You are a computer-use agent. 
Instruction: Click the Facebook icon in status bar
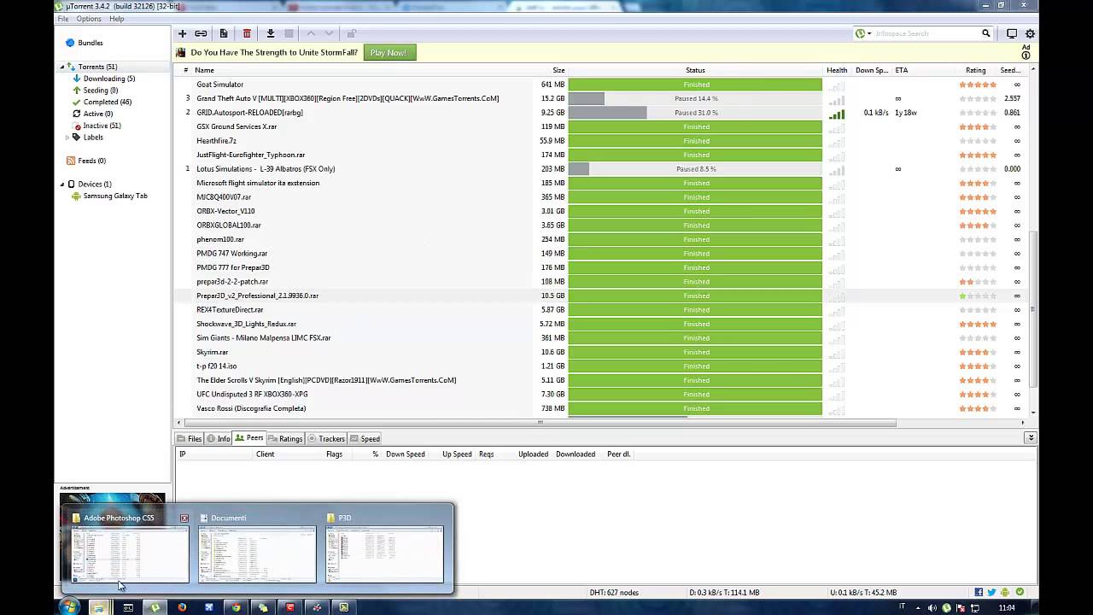pos(979,592)
